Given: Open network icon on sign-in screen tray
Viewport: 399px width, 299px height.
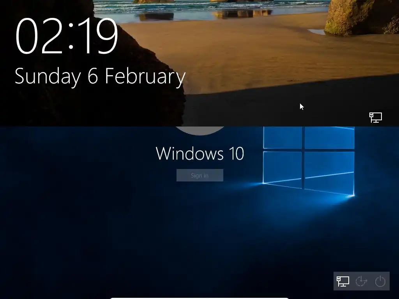Looking at the screenshot, I should point(343,281).
